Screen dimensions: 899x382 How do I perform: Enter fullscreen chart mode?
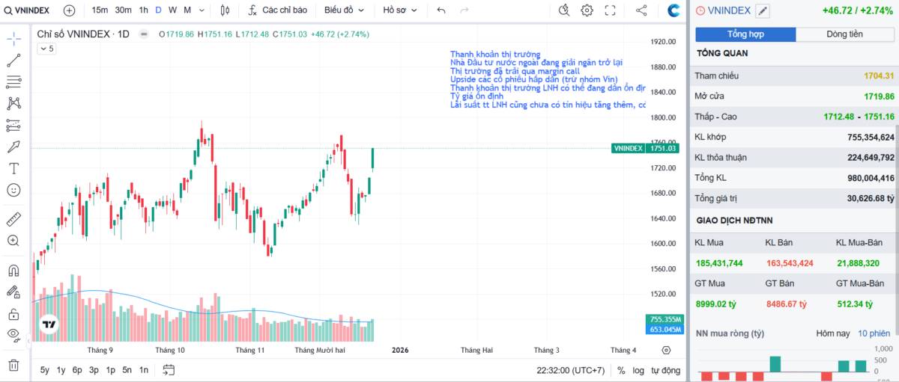[610, 10]
